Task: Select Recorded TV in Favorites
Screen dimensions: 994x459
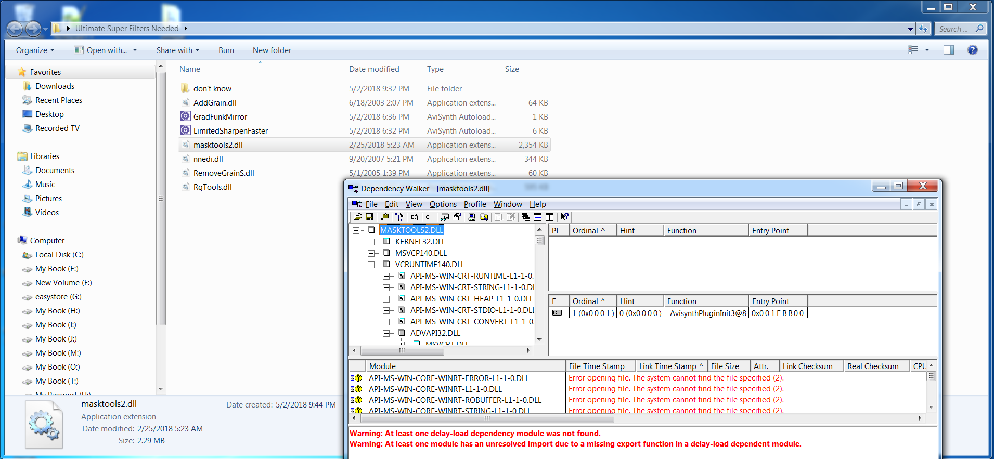Action: (x=57, y=128)
